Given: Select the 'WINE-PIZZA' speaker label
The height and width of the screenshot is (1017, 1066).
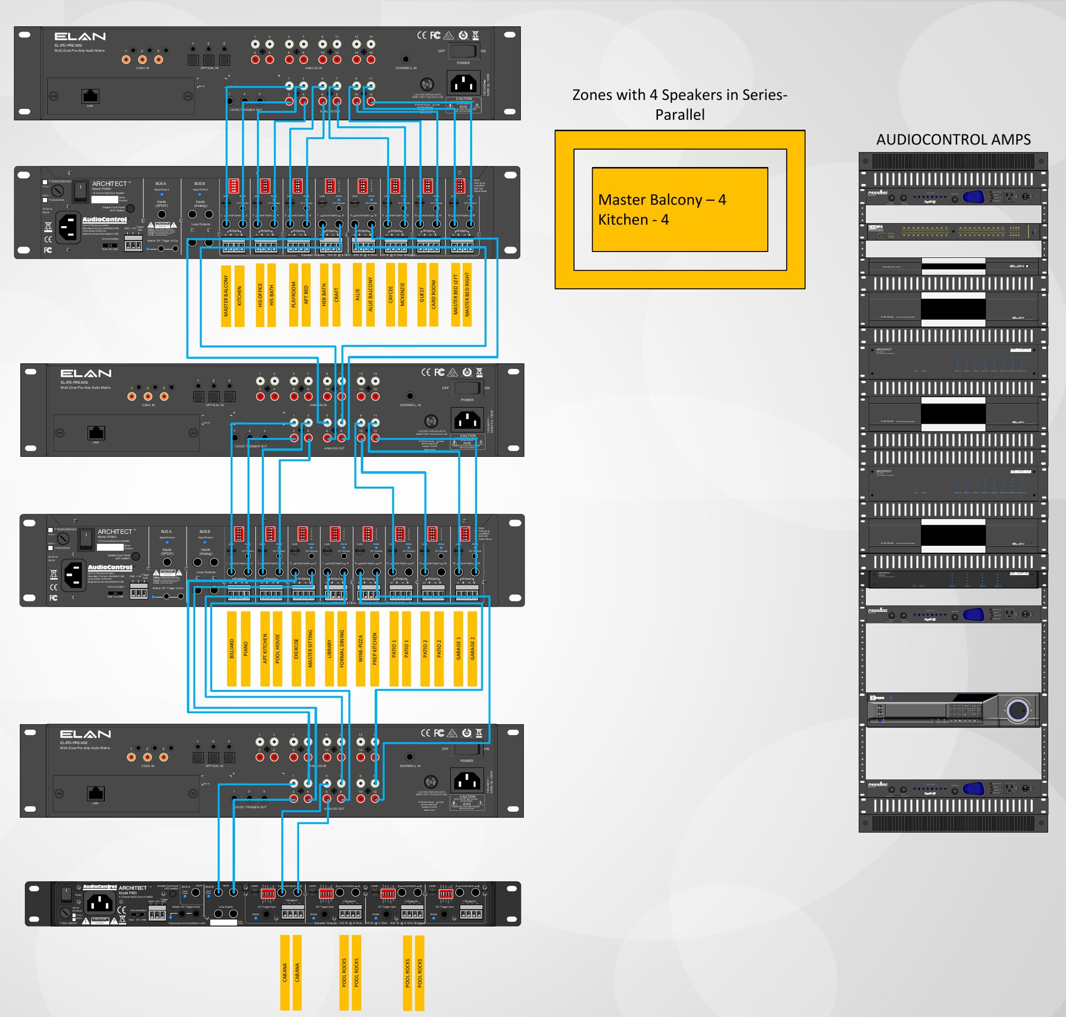Looking at the screenshot, I should point(361,649).
